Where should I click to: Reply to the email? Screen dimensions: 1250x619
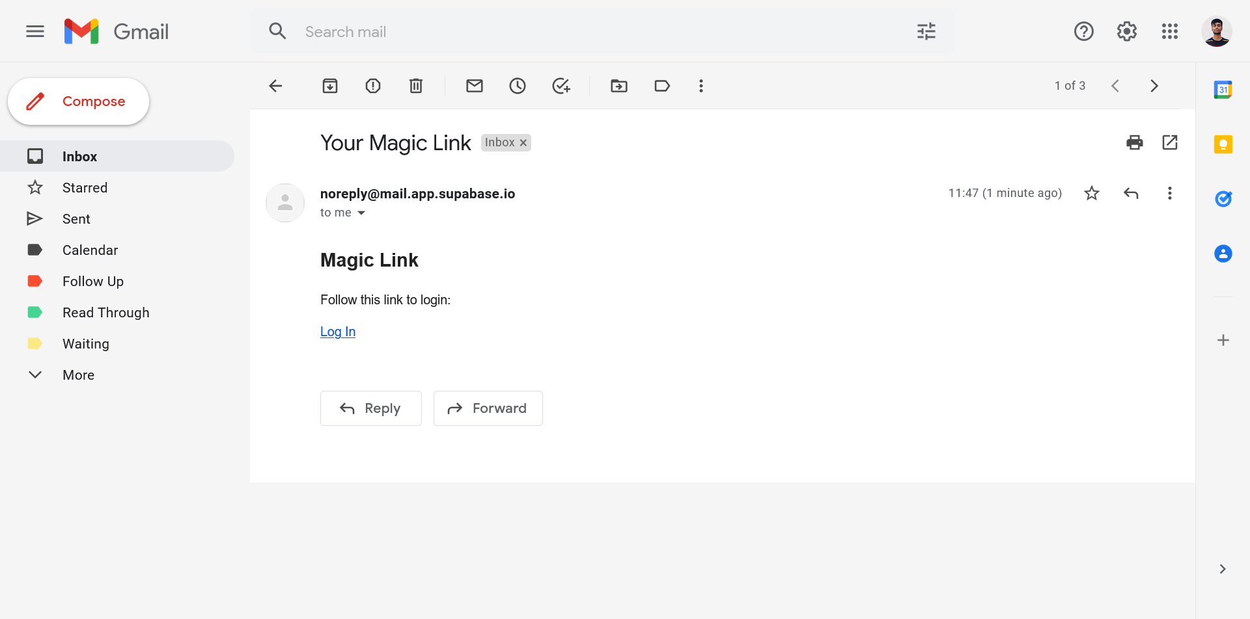point(370,408)
